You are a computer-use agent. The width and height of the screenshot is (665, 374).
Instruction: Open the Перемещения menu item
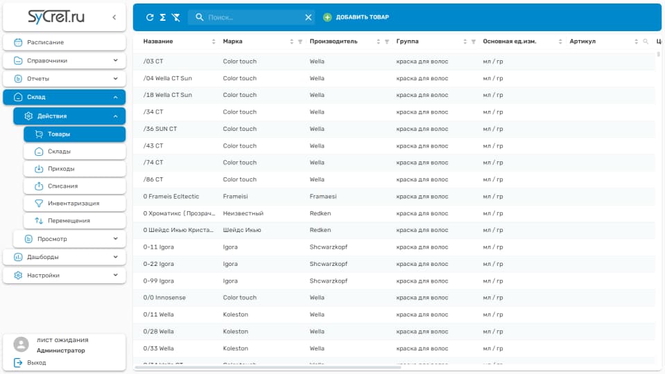[x=75, y=221]
